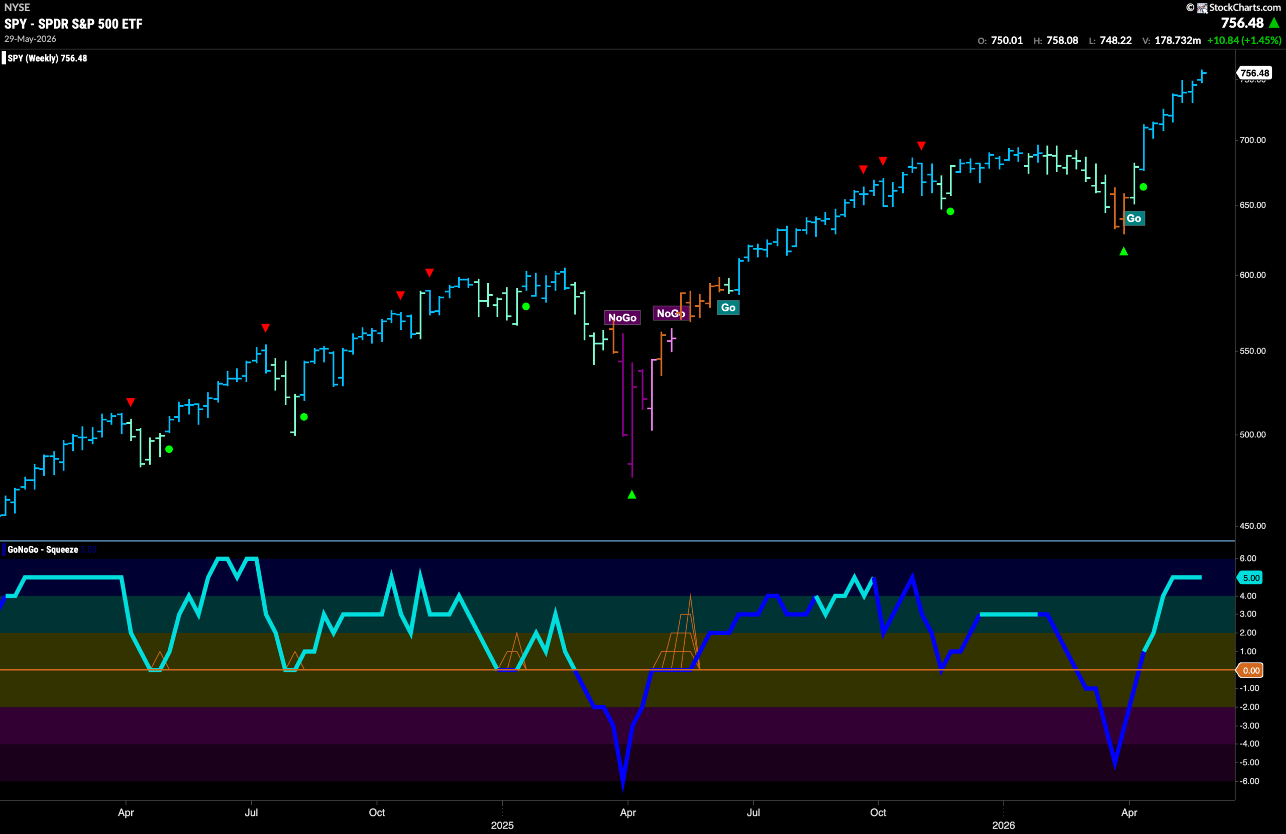Click the StockCharts.com logo icon
This screenshot has height=834, width=1286.
click(x=1202, y=8)
